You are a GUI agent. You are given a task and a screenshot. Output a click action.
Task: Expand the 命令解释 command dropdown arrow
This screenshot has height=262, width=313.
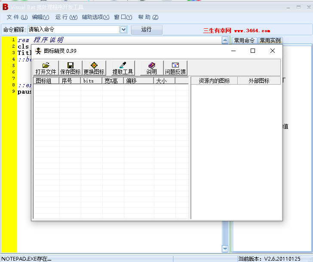(123, 30)
